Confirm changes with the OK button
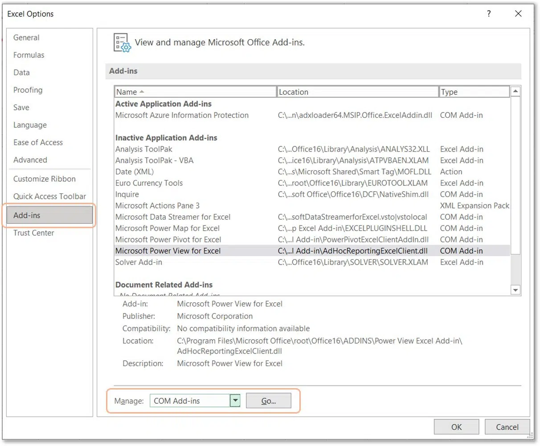This screenshot has width=540, height=446. (456, 426)
